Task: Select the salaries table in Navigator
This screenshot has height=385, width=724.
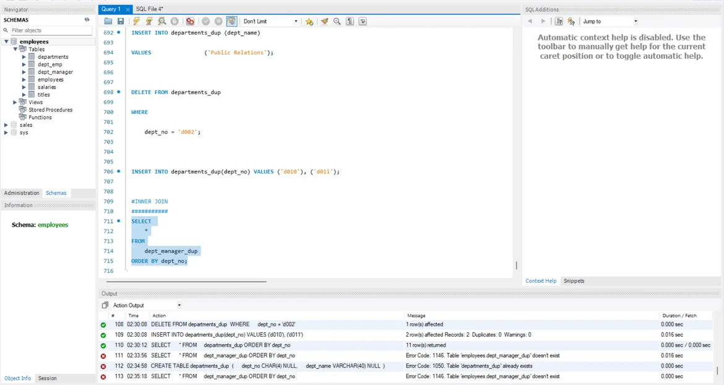Action: point(46,87)
